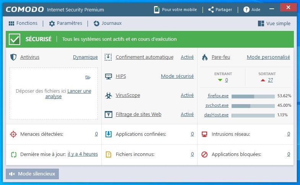The image size is (300, 185).
Task: Open the HIPS Mode sécurisé dropdown
Action: point(177,76)
